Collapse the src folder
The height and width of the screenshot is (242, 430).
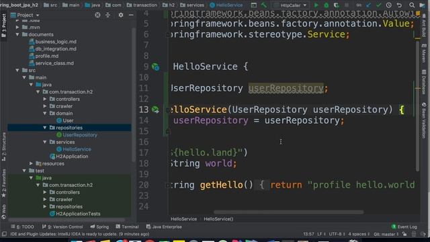coord(17,71)
